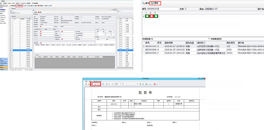Click the red-highlighted toolbar button in main window
This screenshot has width=264, height=130.
tap(19, 6)
